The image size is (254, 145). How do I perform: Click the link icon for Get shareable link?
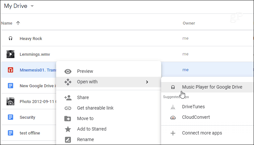point(68,108)
